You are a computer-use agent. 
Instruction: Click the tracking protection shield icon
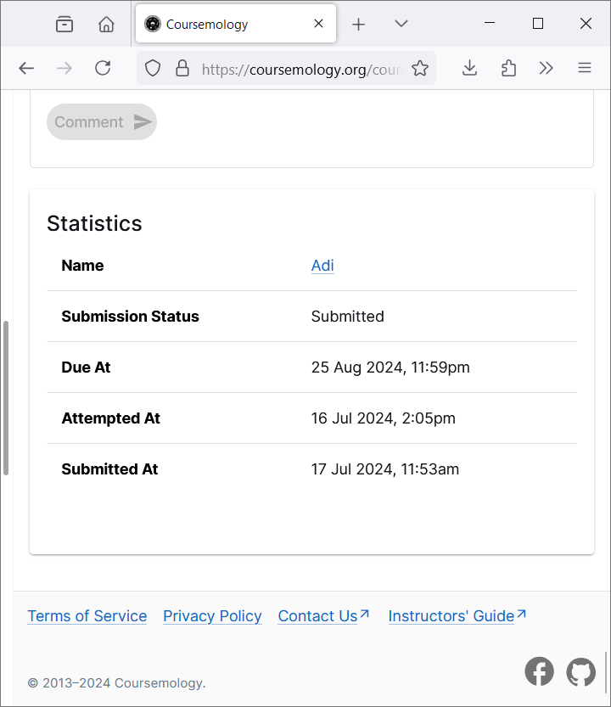(153, 69)
